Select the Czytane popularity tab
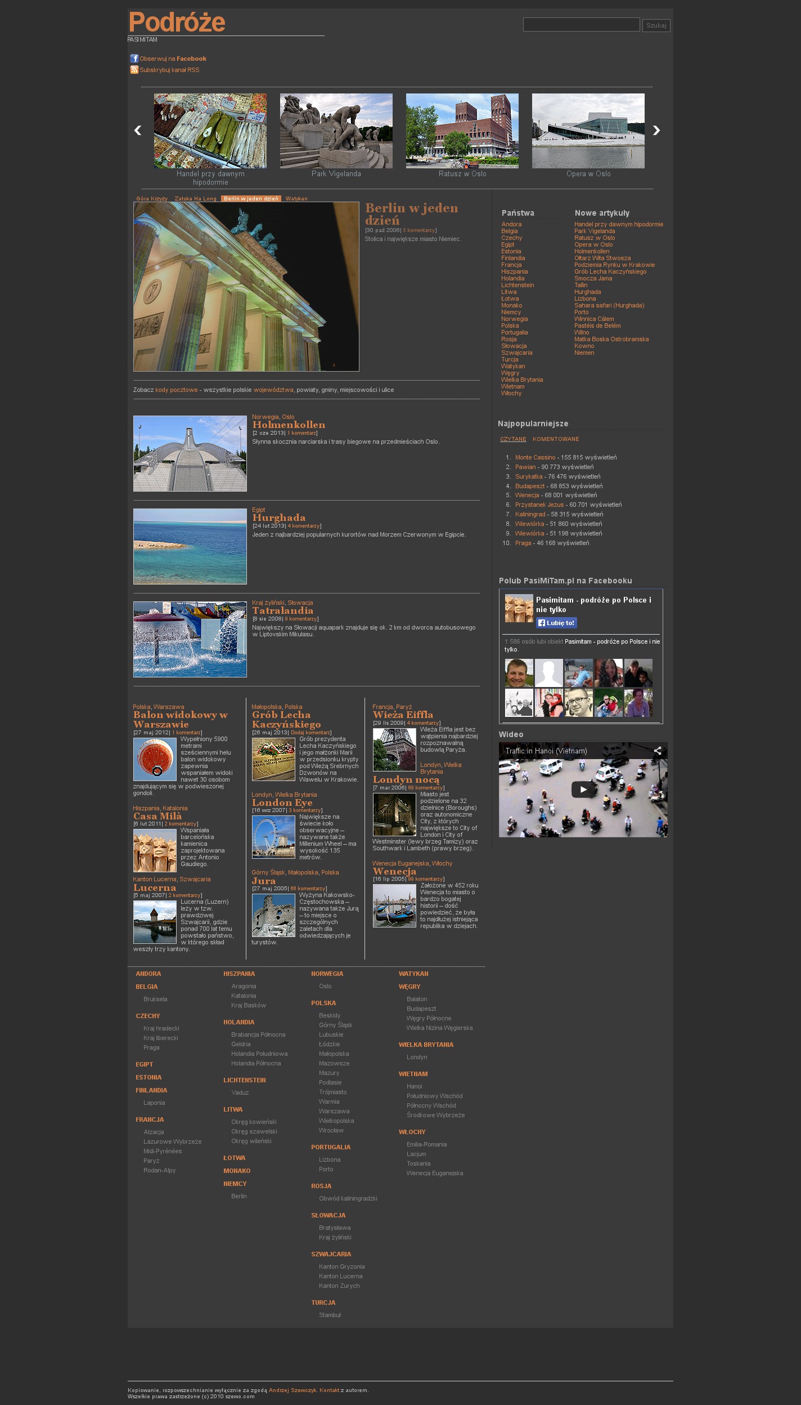801x1405 pixels. pyautogui.click(x=513, y=439)
